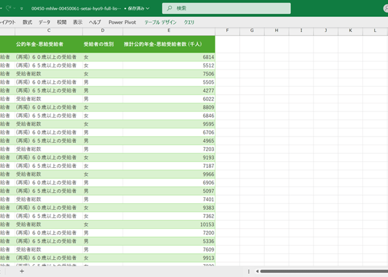
Task: Select the cell with value 9193
Action: tap(169, 157)
